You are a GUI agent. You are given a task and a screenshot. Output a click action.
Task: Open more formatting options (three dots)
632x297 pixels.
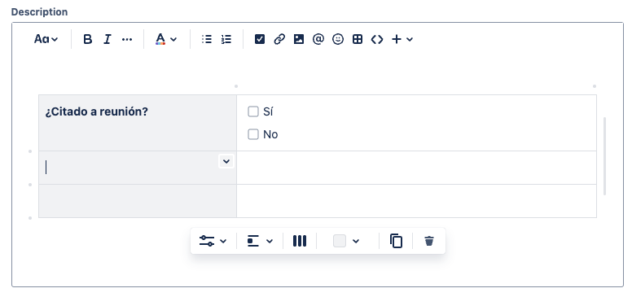pos(127,39)
